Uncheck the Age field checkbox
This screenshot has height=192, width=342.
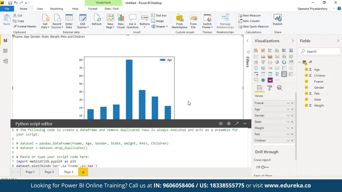point(306,69)
